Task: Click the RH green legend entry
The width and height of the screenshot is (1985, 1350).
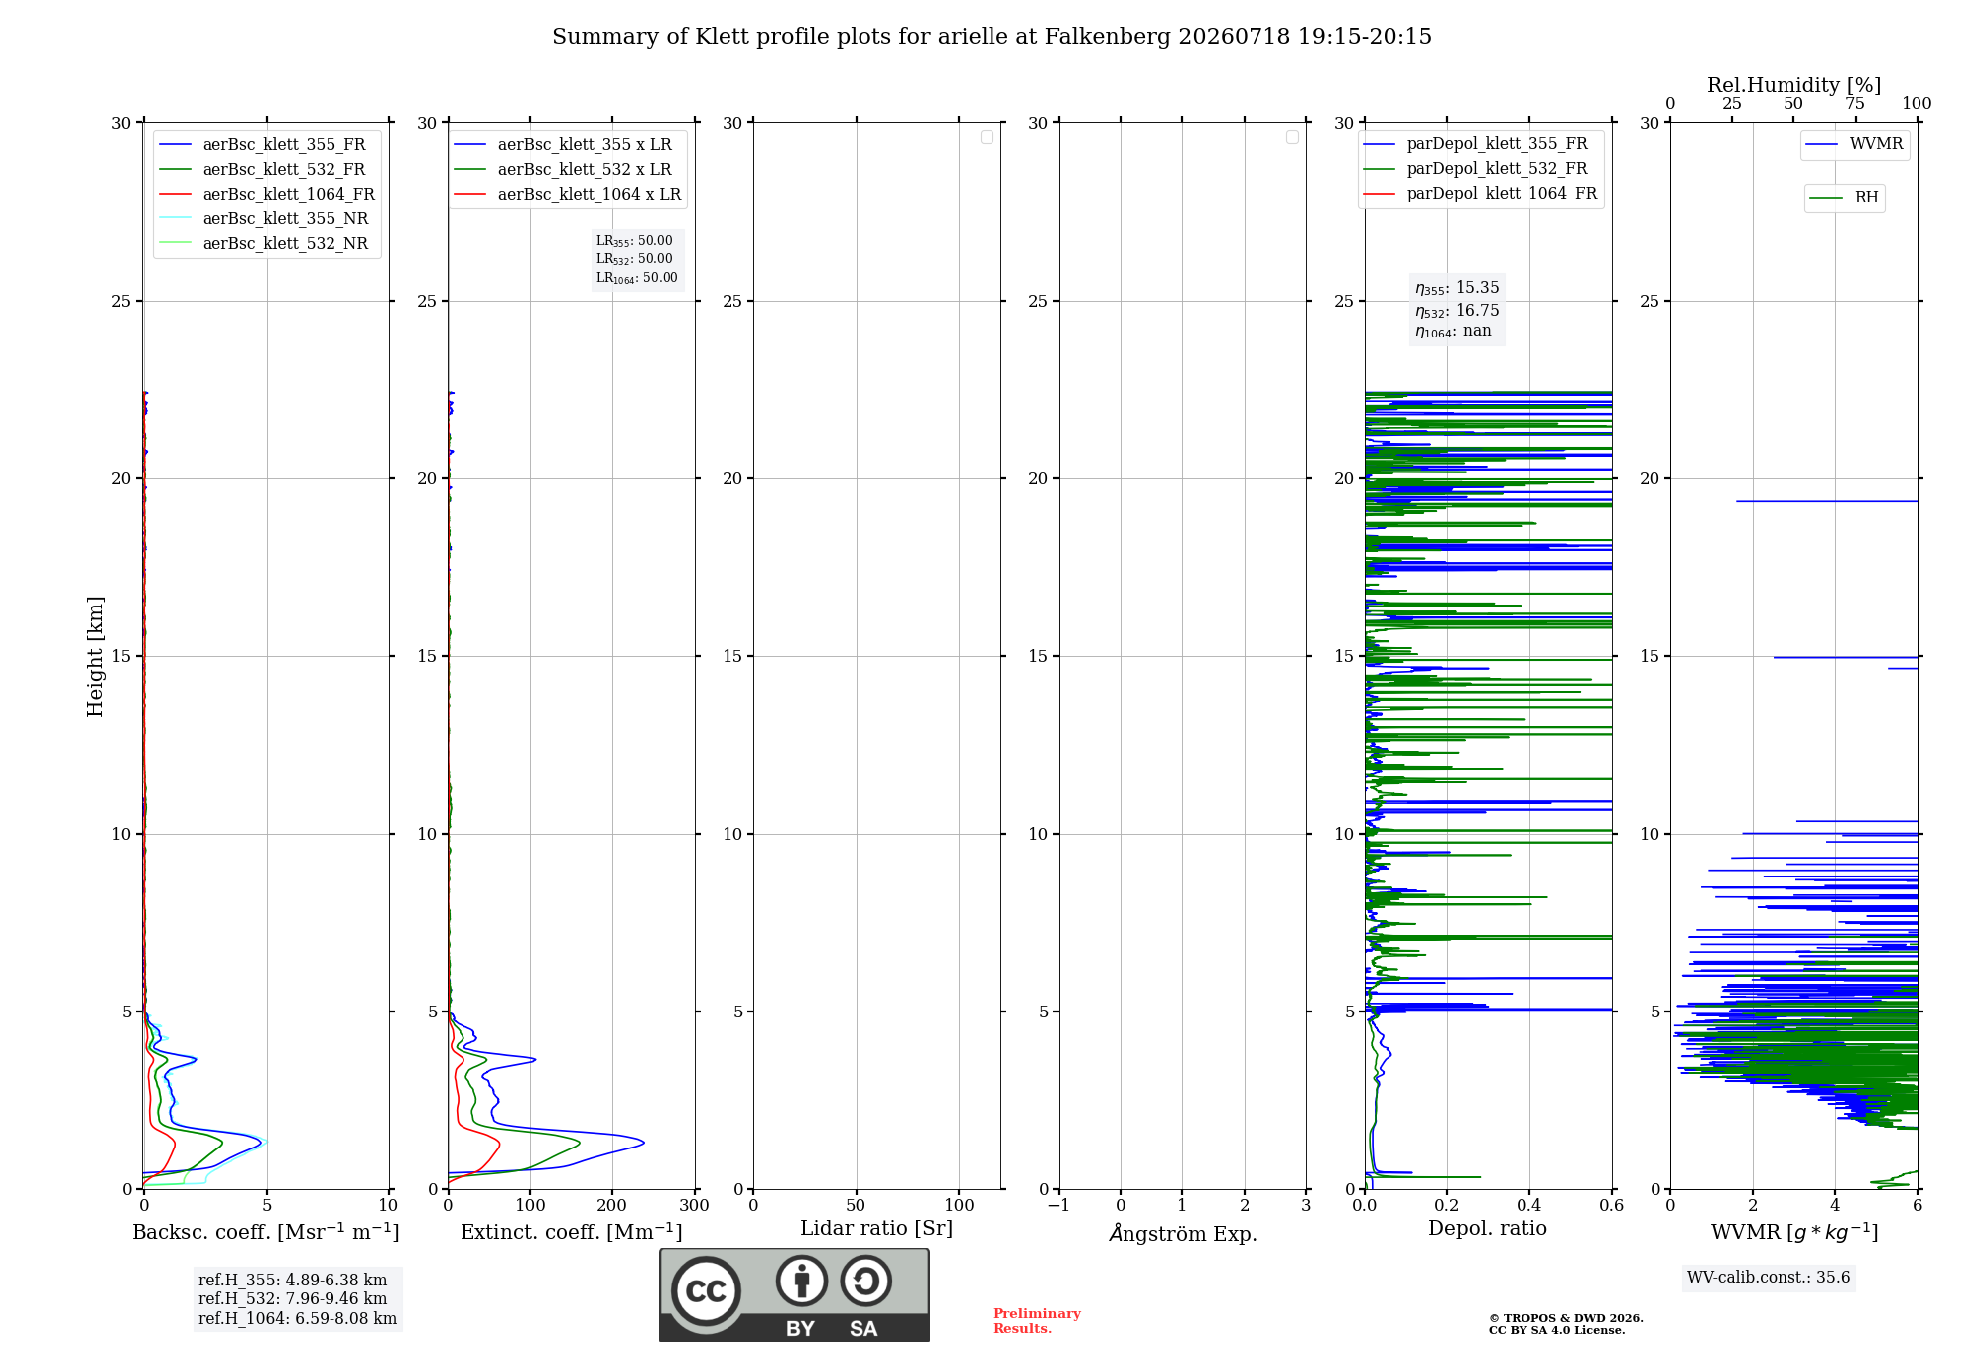Action: point(1844,198)
